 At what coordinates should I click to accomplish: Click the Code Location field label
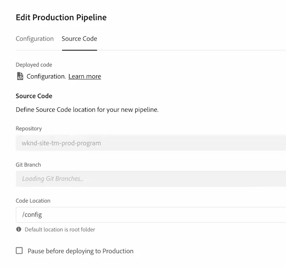point(33,201)
